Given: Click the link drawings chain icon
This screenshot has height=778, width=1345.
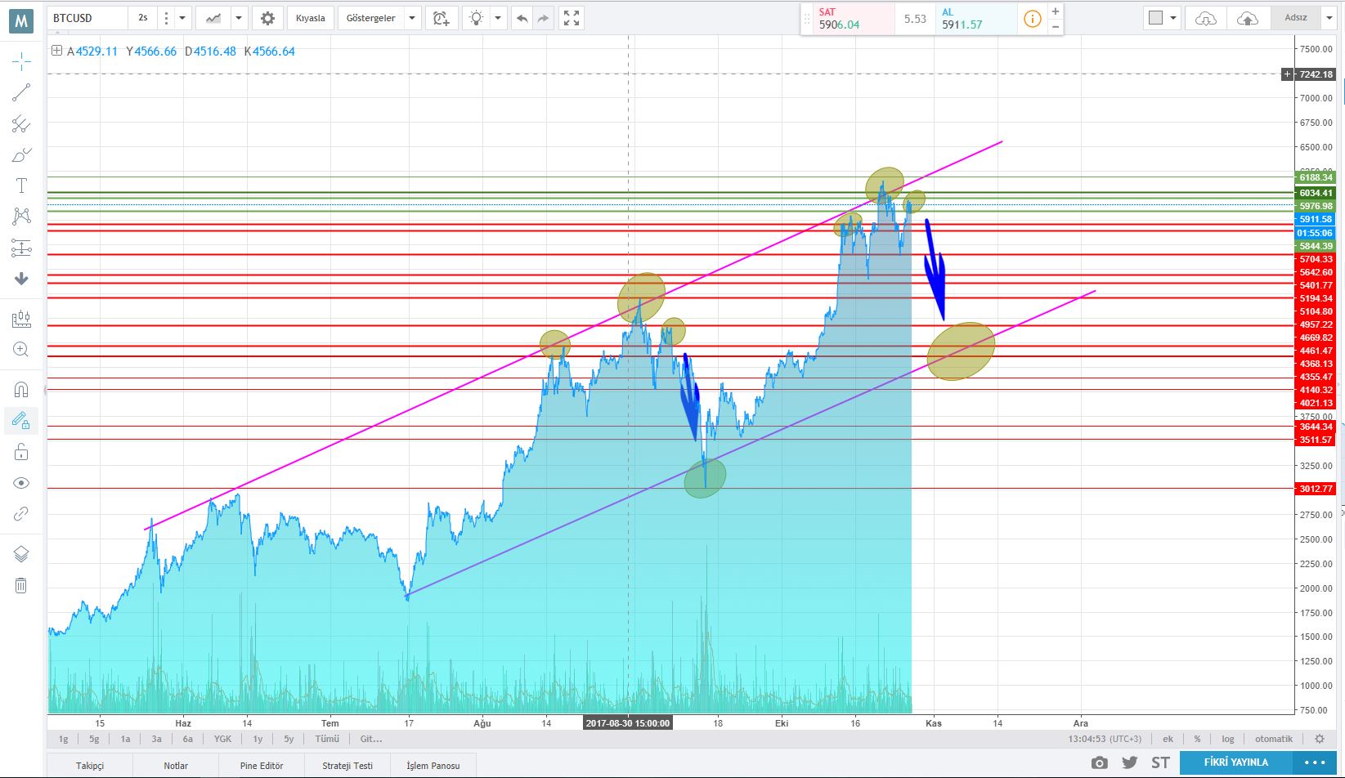Looking at the screenshot, I should (x=21, y=514).
